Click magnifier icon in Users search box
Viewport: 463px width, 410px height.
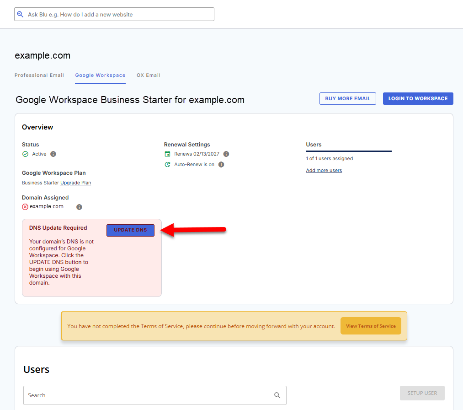pos(277,395)
